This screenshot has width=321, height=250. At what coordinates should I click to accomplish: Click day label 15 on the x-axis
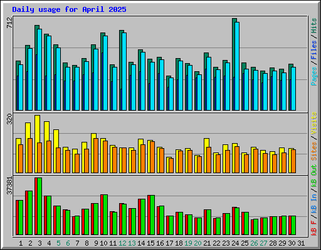coord(150,243)
